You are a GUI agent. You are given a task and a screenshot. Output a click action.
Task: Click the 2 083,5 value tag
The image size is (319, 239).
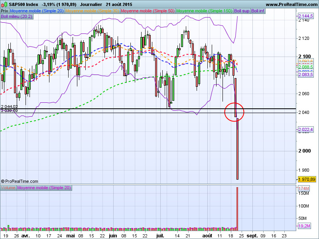coord(305,75)
